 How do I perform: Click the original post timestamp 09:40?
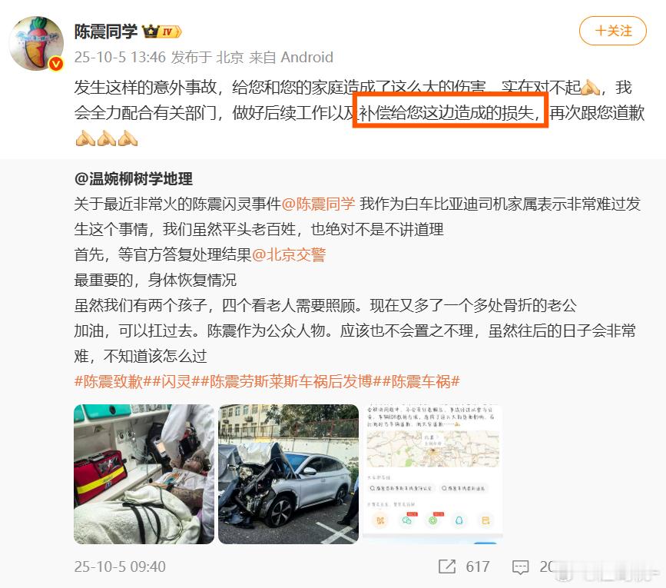120,566
